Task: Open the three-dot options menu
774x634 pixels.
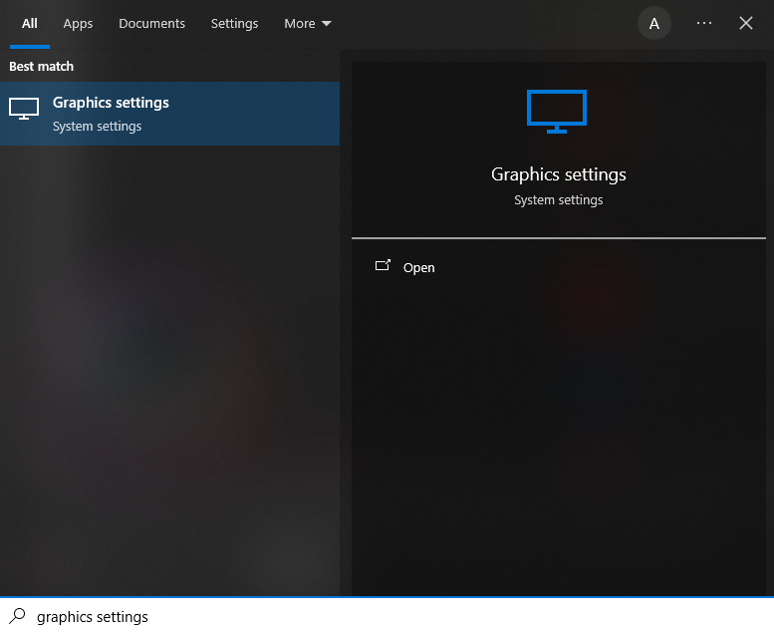Action: pos(704,23)
